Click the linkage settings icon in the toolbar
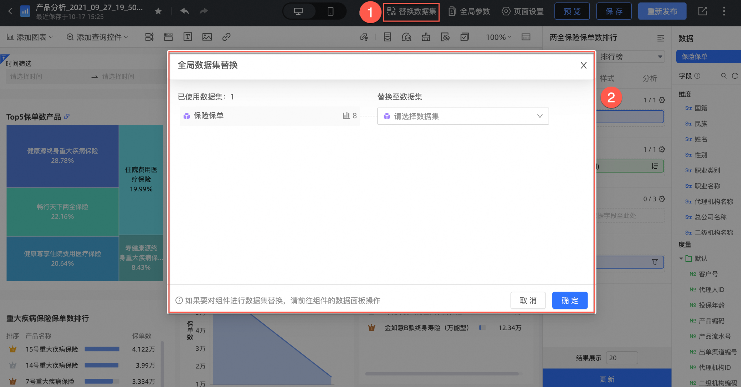The width and height of the screenshot is (741, 387). coord(364,37)
